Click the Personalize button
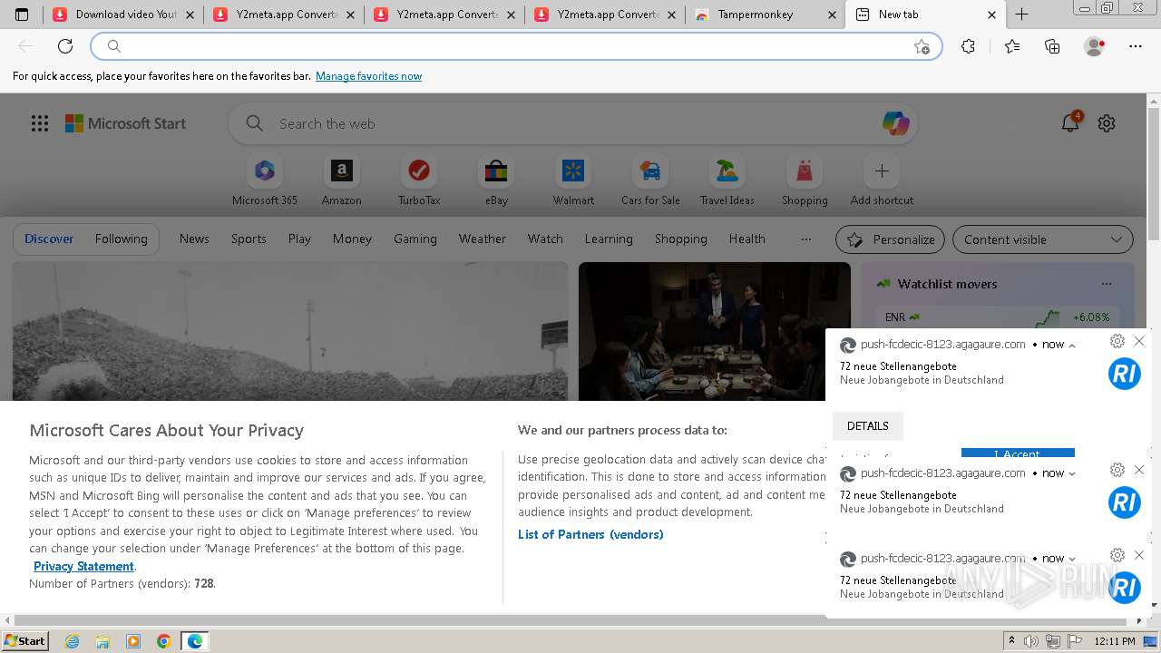This screenshot has width=1161, height=653. pos(890,239)
